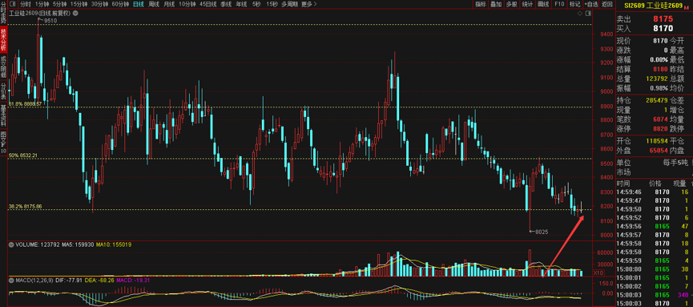Click the 时间 column header in trades
693x307 pixels.
[x=624, y=183]
